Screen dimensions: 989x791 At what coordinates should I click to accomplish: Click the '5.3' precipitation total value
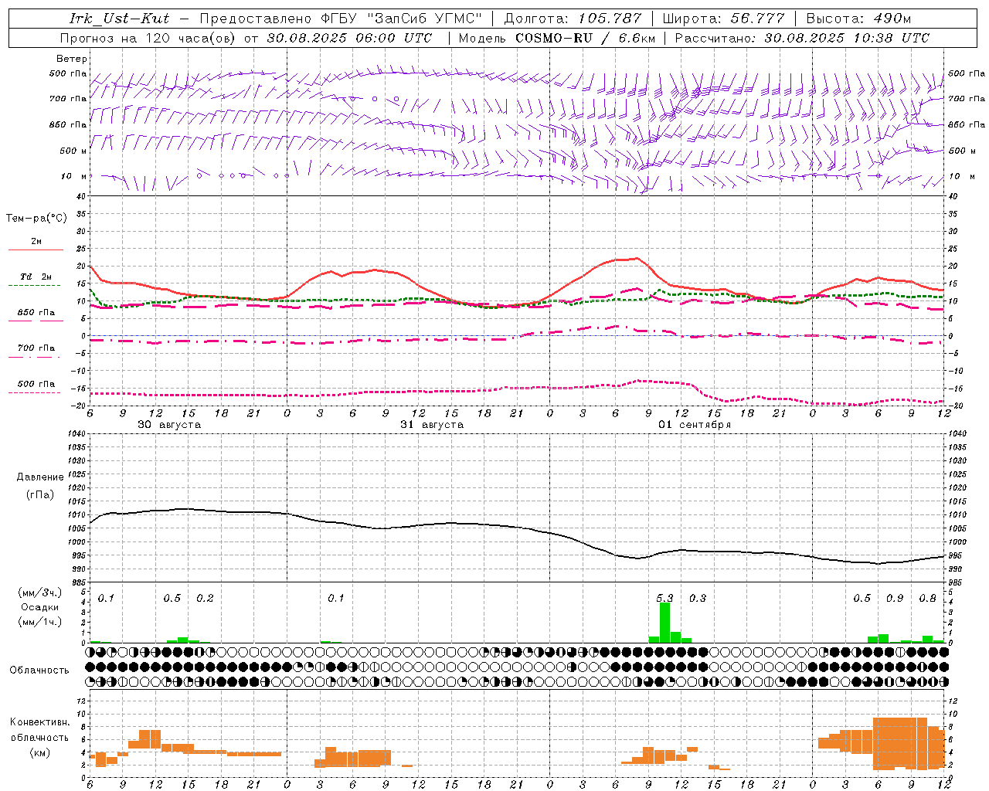pos(664,599)
